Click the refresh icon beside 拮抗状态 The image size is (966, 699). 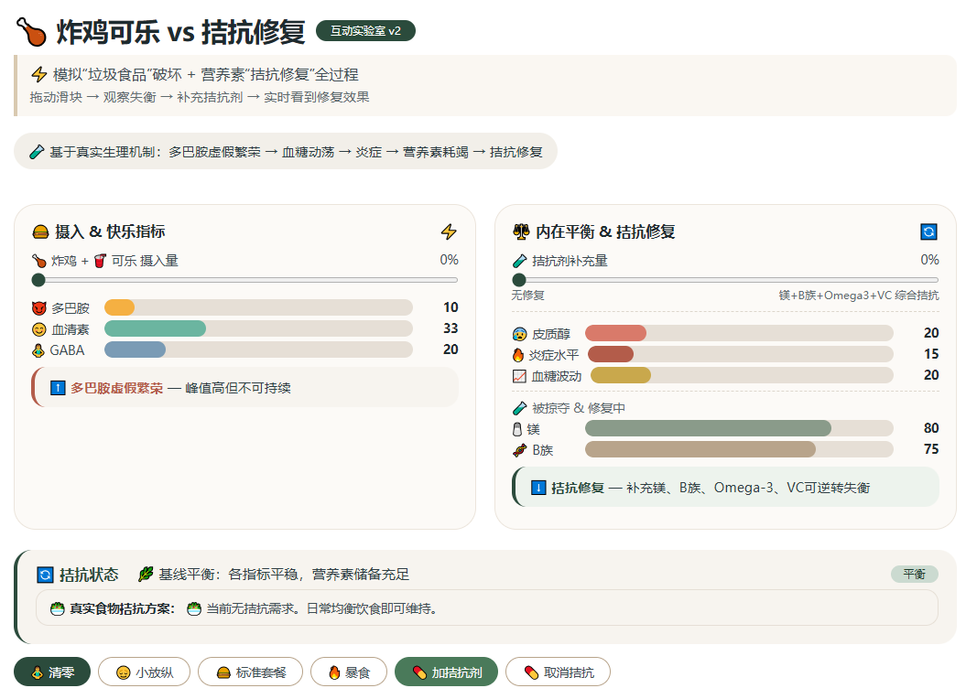point(45,575)
